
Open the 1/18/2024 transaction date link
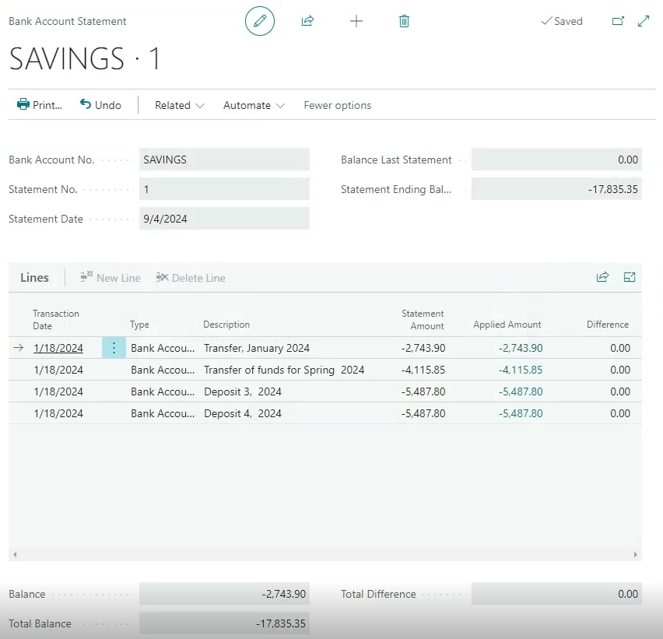click(58, 348)
